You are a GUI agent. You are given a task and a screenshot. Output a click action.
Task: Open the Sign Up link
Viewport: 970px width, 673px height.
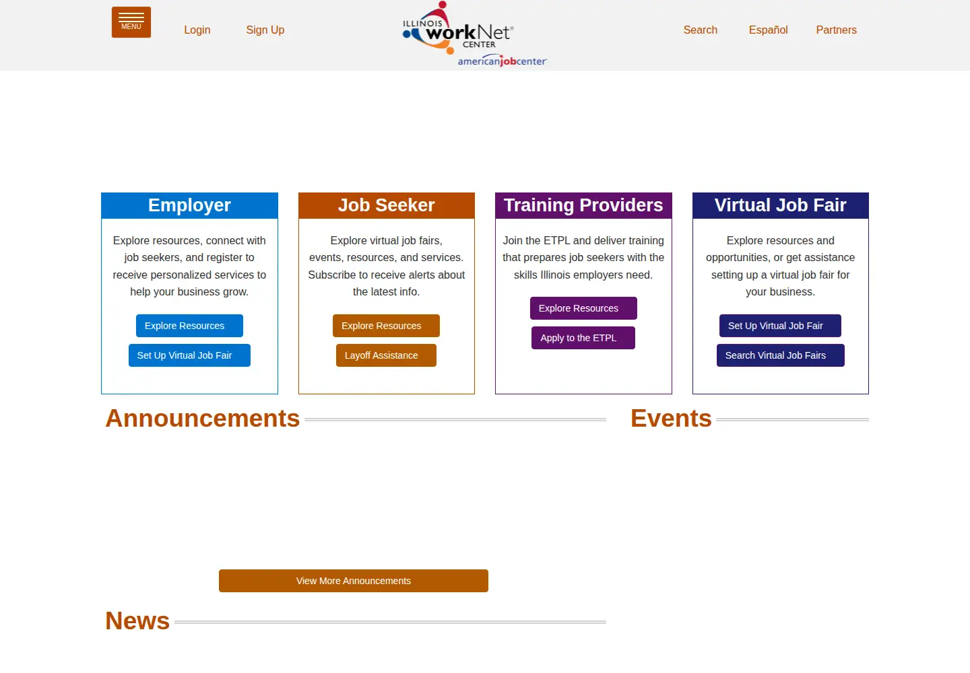(x=265, y=30)
